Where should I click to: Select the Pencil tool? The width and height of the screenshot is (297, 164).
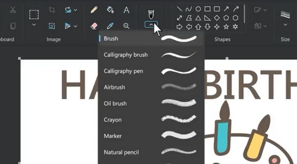click(x=94, y=10)
